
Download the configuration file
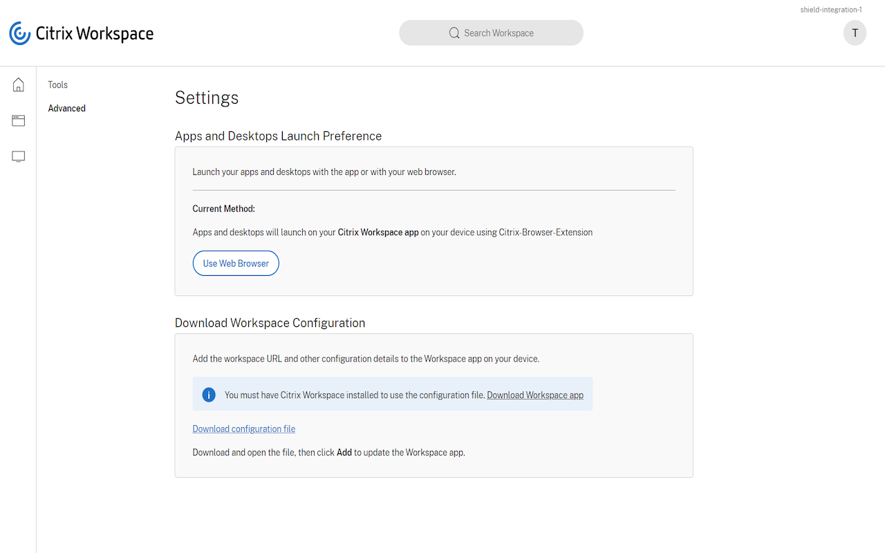(243, 429)
